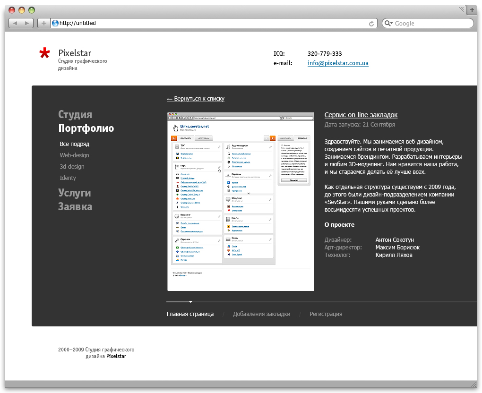Switch to the Регистрация tab
This screenshot has width=482, height=393.
click(326, 314)
